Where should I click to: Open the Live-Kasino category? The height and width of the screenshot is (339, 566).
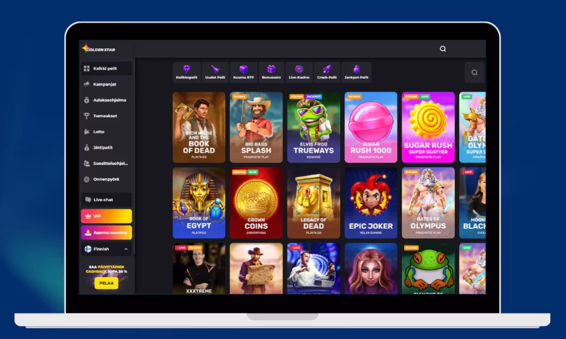pos(299,72)
